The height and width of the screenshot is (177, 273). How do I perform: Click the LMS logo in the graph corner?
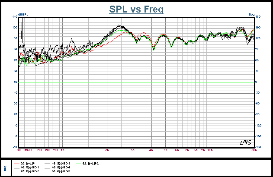pos(245,142)
